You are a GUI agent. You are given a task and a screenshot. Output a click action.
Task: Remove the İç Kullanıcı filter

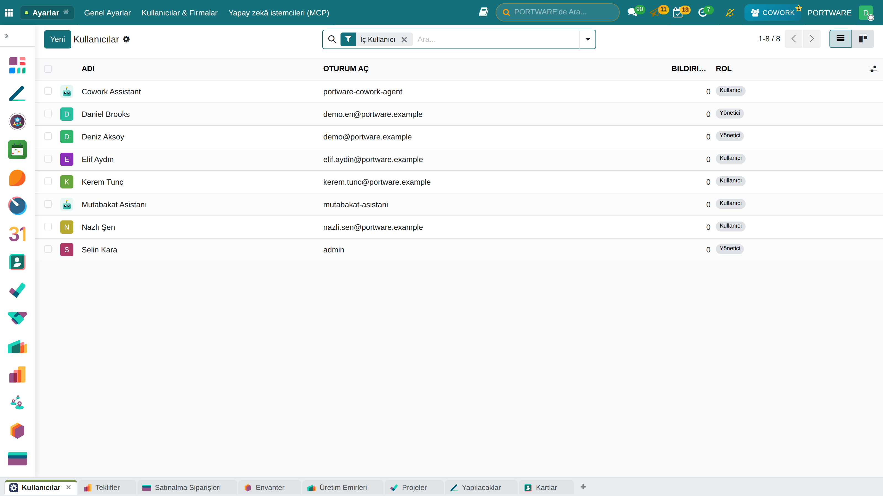pos(404,40)
